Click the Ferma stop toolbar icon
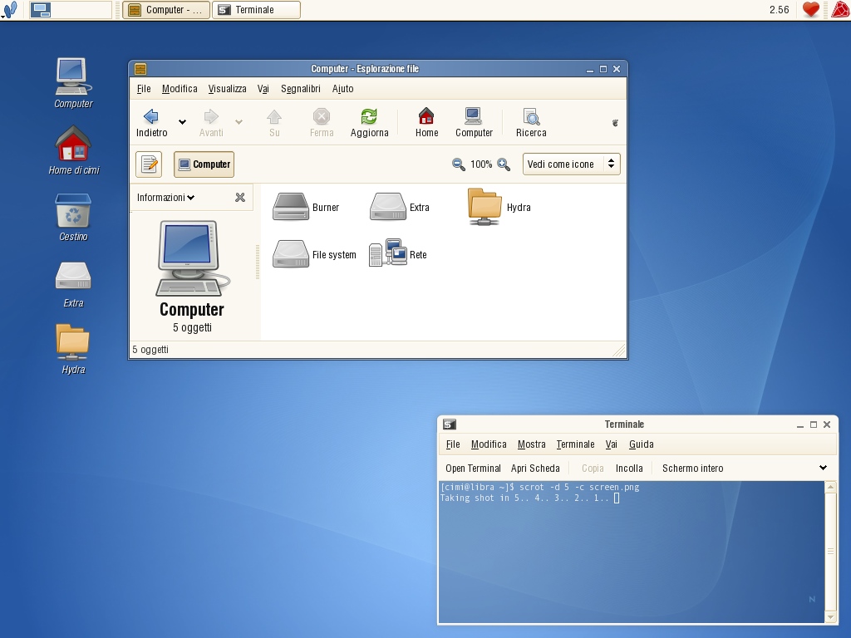 322,123
